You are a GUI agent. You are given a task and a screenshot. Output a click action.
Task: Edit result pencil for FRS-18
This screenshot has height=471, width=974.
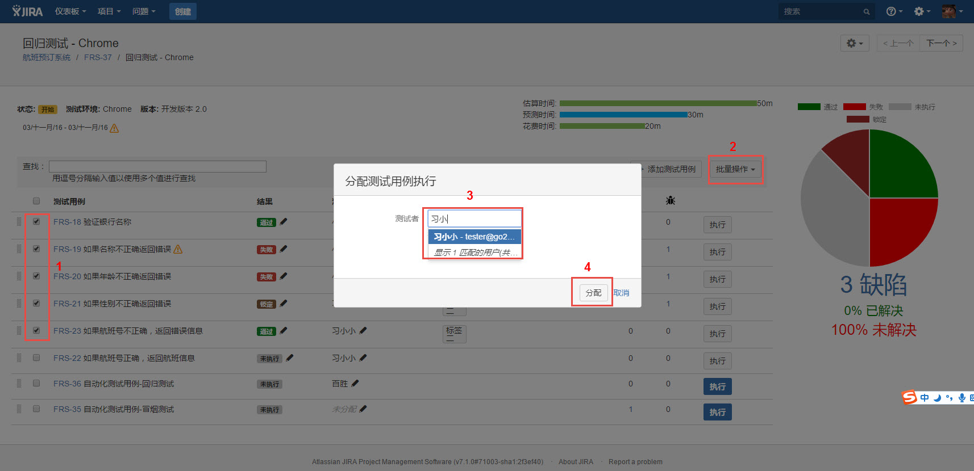pyautogui.click(x=284, y=222)
